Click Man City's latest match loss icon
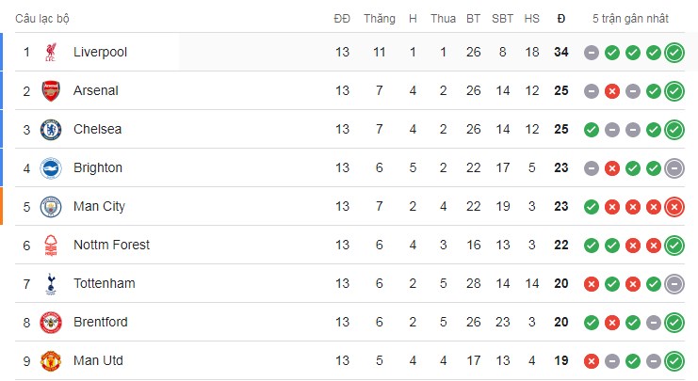Viewport: 698px width, 381px height. click(x=674, y=207)
